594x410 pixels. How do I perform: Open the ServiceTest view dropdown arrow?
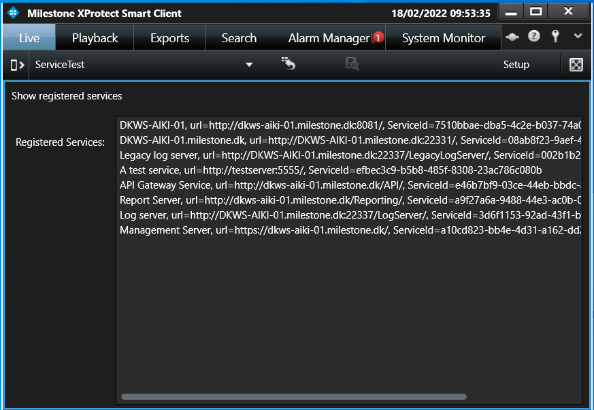[x=249, y=65]
